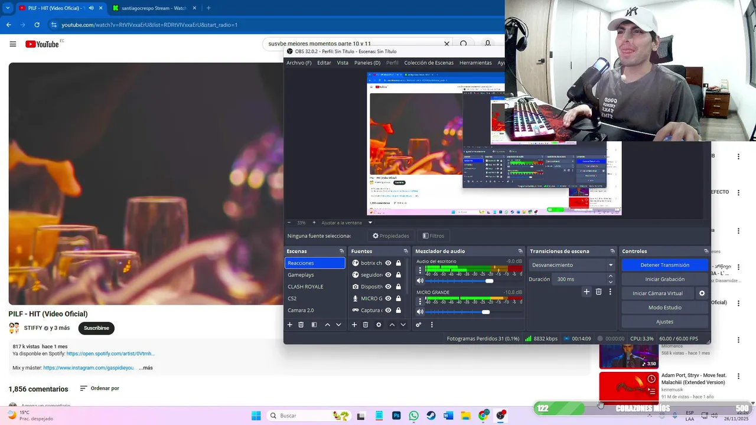This screenshot has width=756, height=425.
Task: Open browser tab search dropdown arrow
Action: [8, 8]
